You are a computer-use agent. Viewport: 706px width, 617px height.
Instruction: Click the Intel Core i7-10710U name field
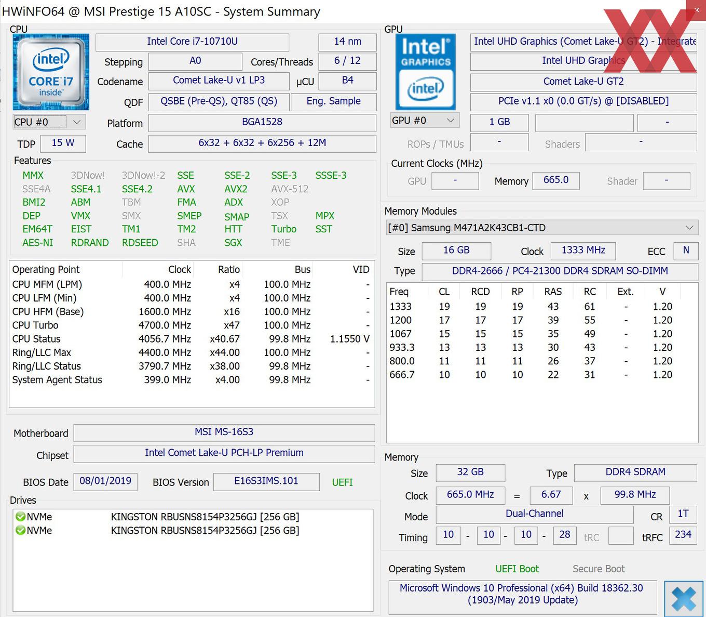tap(192, 42)
